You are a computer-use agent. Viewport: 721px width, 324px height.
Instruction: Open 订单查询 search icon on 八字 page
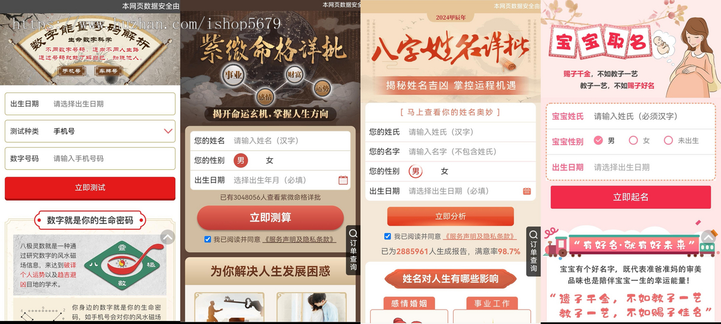pos(533,233)
